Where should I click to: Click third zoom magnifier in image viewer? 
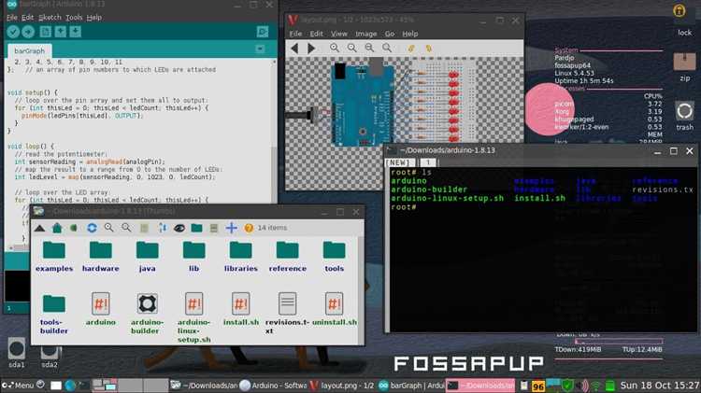point(369,48)
